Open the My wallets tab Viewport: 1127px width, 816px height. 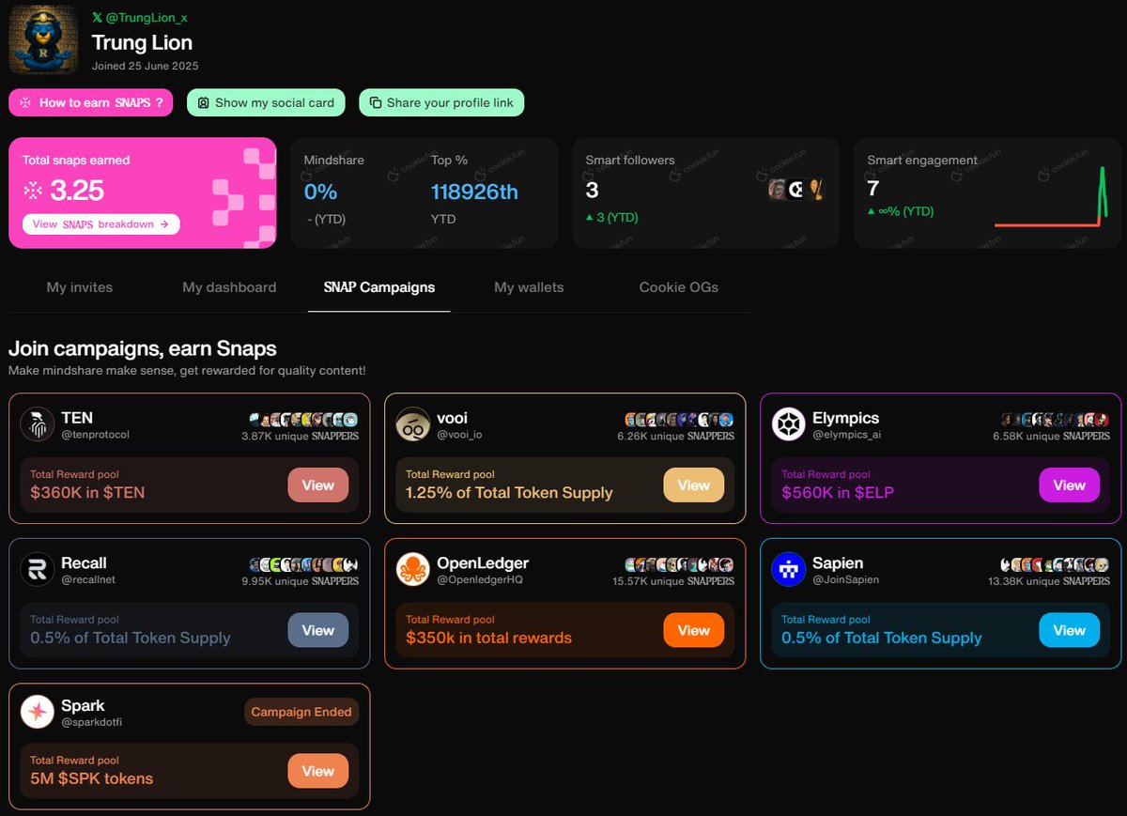(530, 287)
